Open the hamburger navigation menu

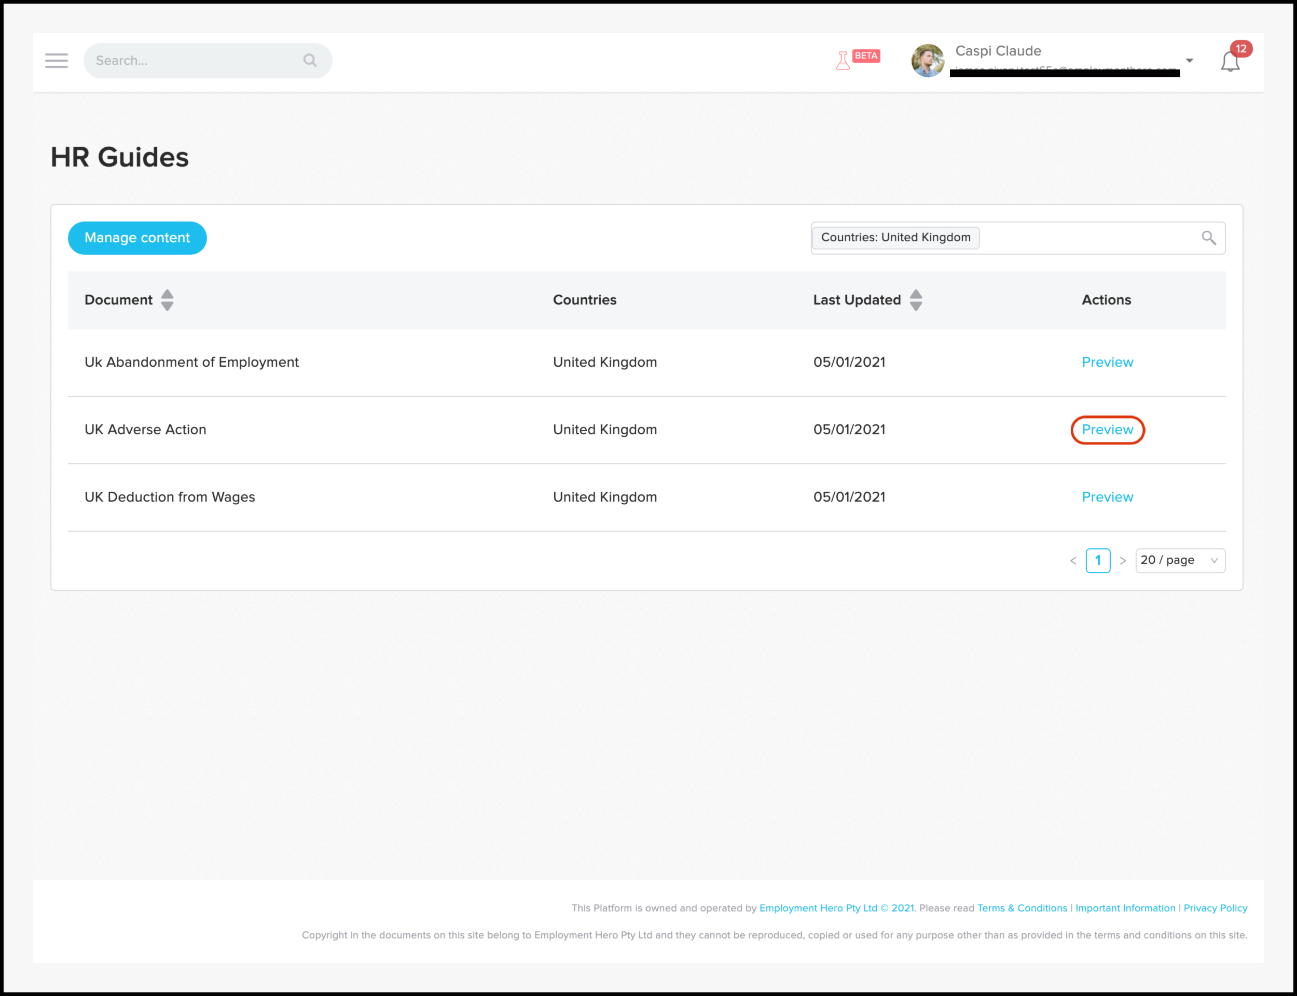click(57, 61)
